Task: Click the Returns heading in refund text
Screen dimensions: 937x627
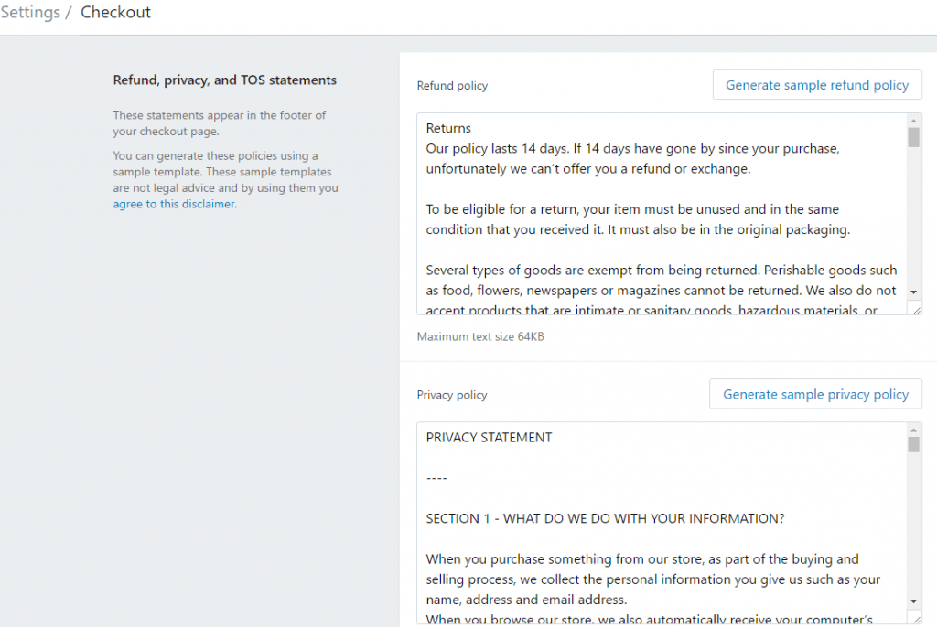Action: tap(448, 128)
